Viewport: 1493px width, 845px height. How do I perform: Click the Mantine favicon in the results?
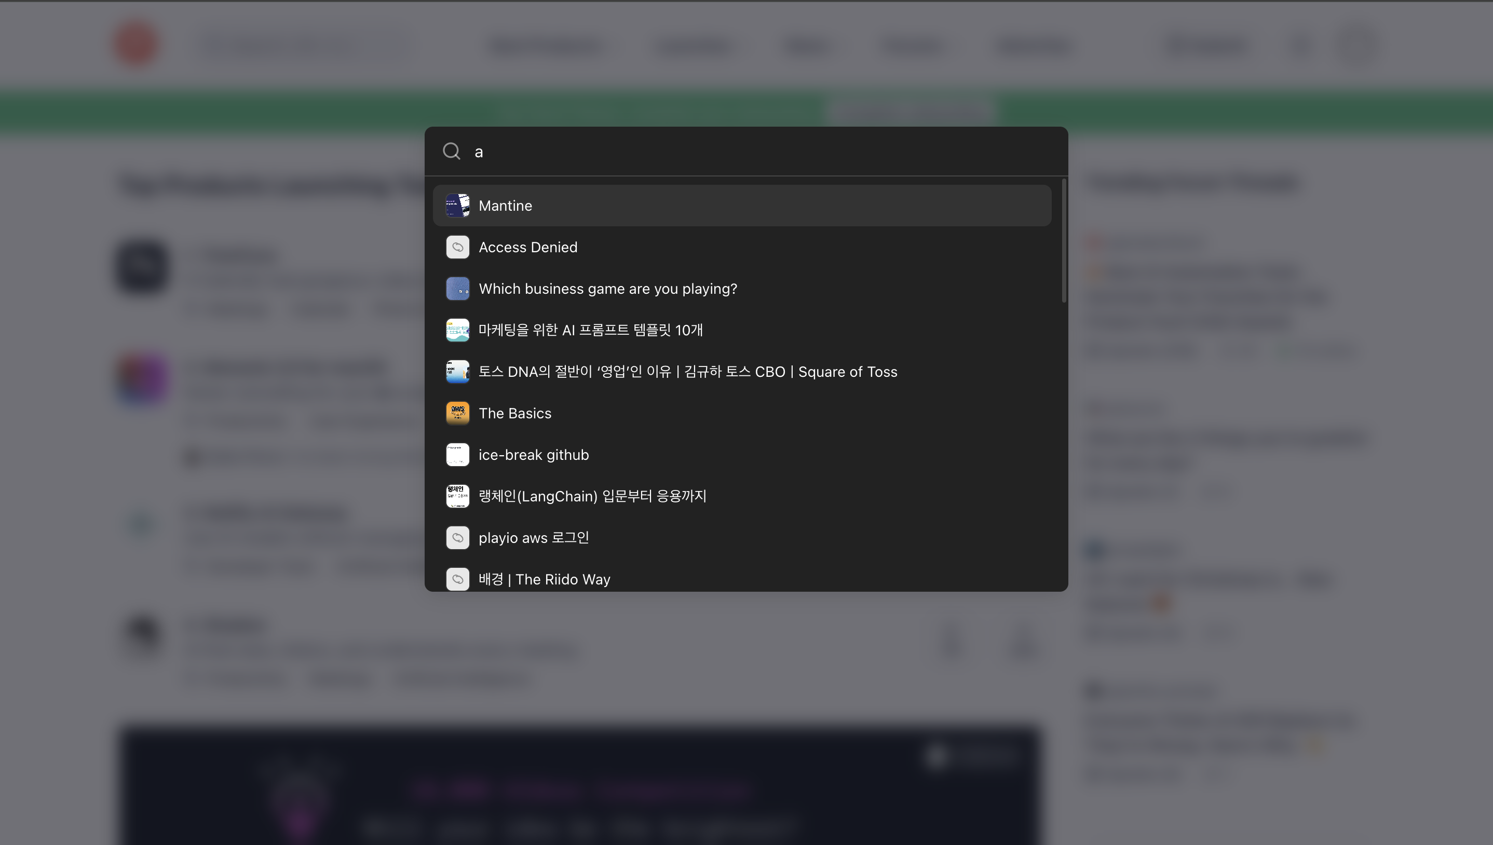click(x=458, y=206)
